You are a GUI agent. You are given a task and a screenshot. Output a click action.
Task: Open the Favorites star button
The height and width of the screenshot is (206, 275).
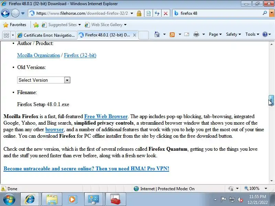point(15,25)
